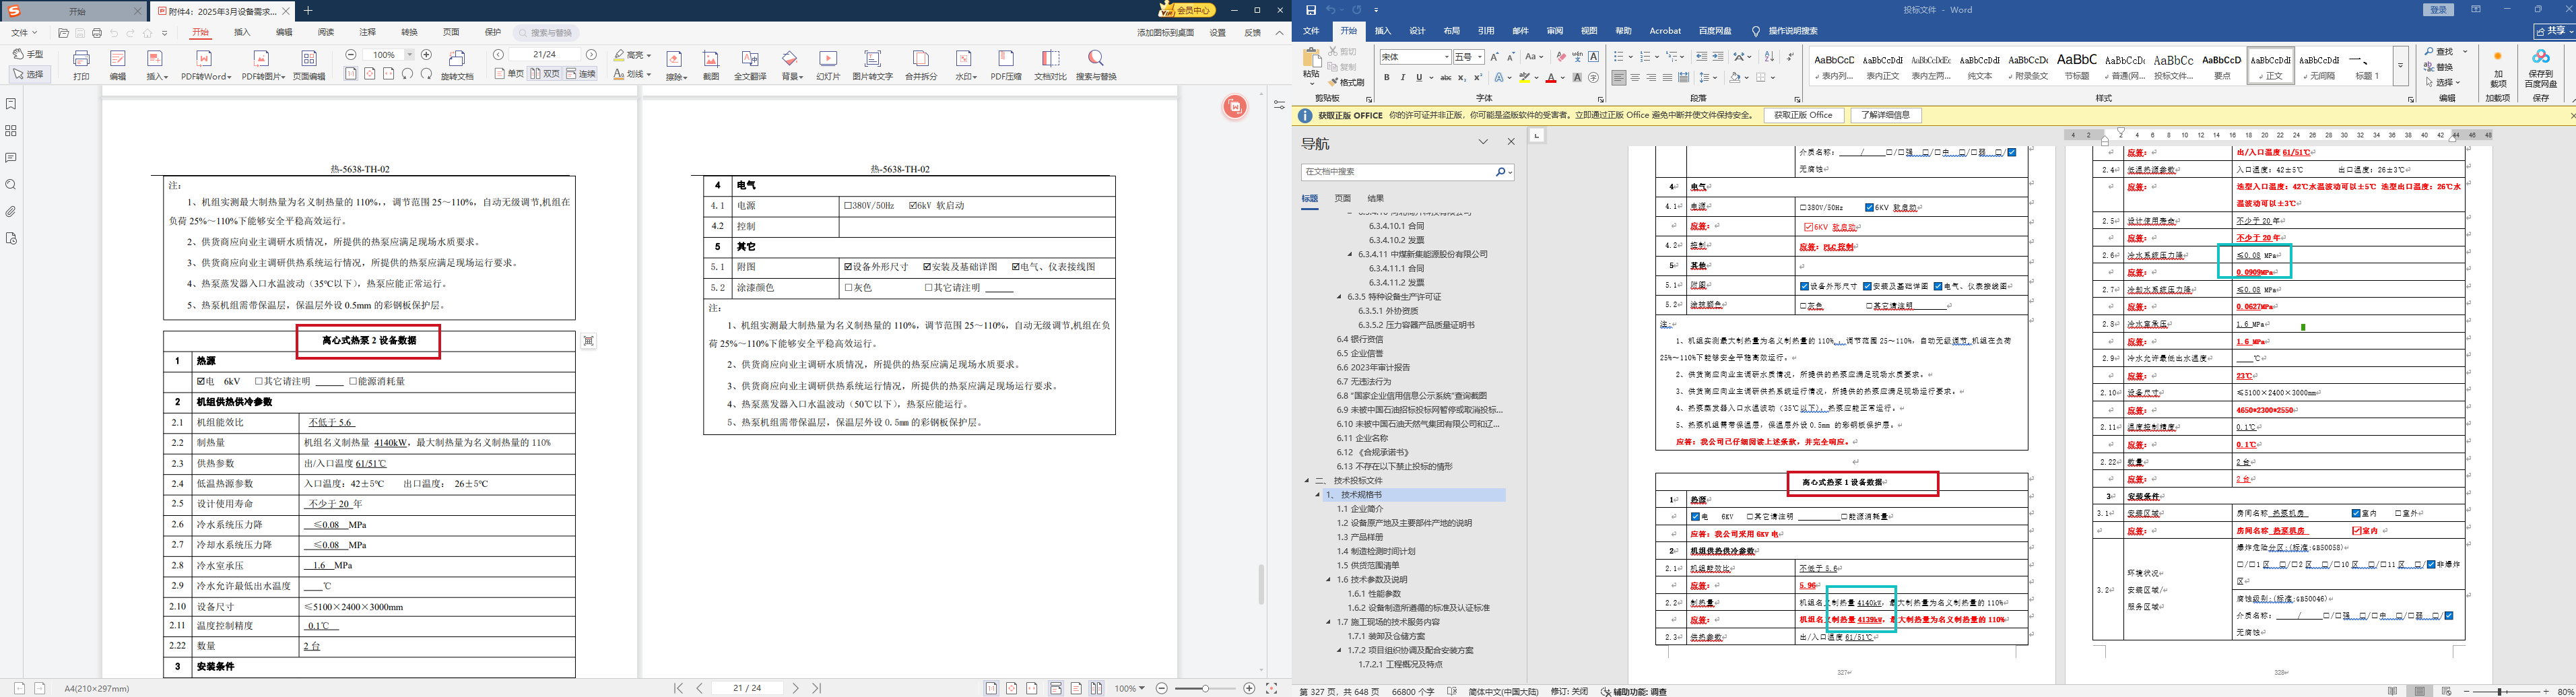The height and width of the screenshot is (697, 2576).
Task: Switch to the 引用 tab in Word
Action: point(1486,31)
